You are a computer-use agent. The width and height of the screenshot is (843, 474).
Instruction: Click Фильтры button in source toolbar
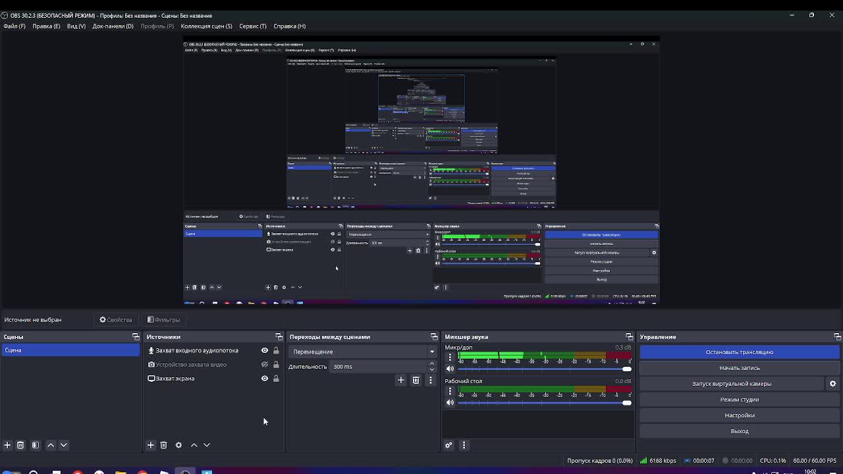click(164, 320)
